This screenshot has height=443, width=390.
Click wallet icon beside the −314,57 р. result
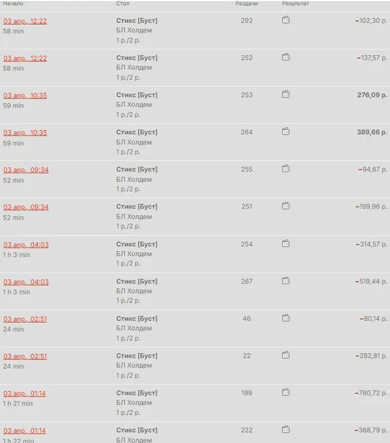(x=286, y=244)
